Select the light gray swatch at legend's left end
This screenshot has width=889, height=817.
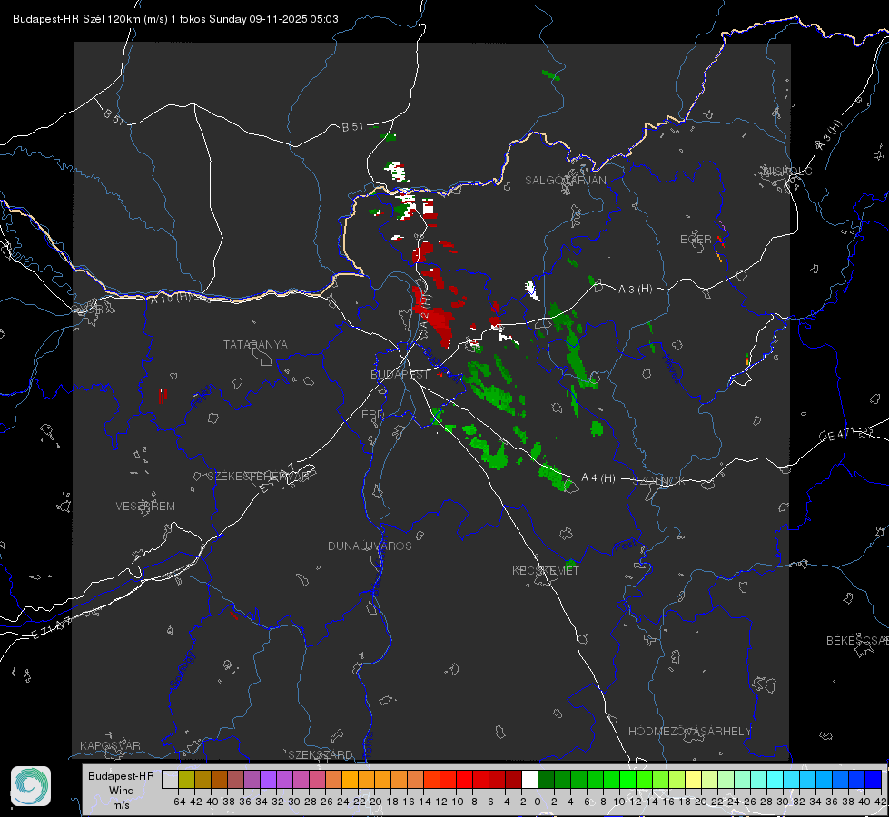170,779
